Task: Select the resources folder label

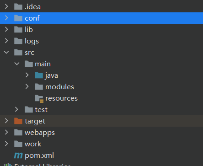Action: 61,98
